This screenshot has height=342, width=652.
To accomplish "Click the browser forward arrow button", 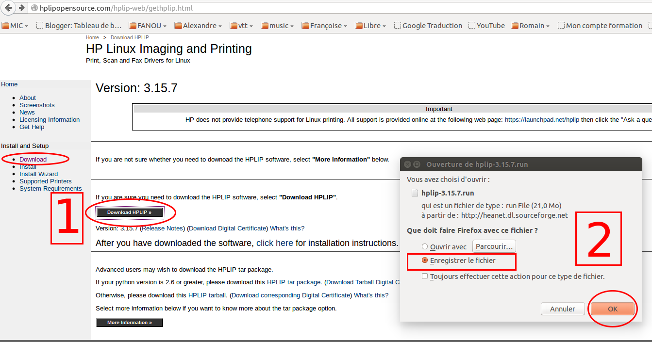I will point(21,8).
